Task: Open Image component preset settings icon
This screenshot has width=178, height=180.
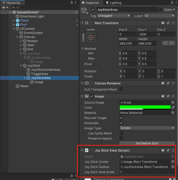Action: point(168,96)
